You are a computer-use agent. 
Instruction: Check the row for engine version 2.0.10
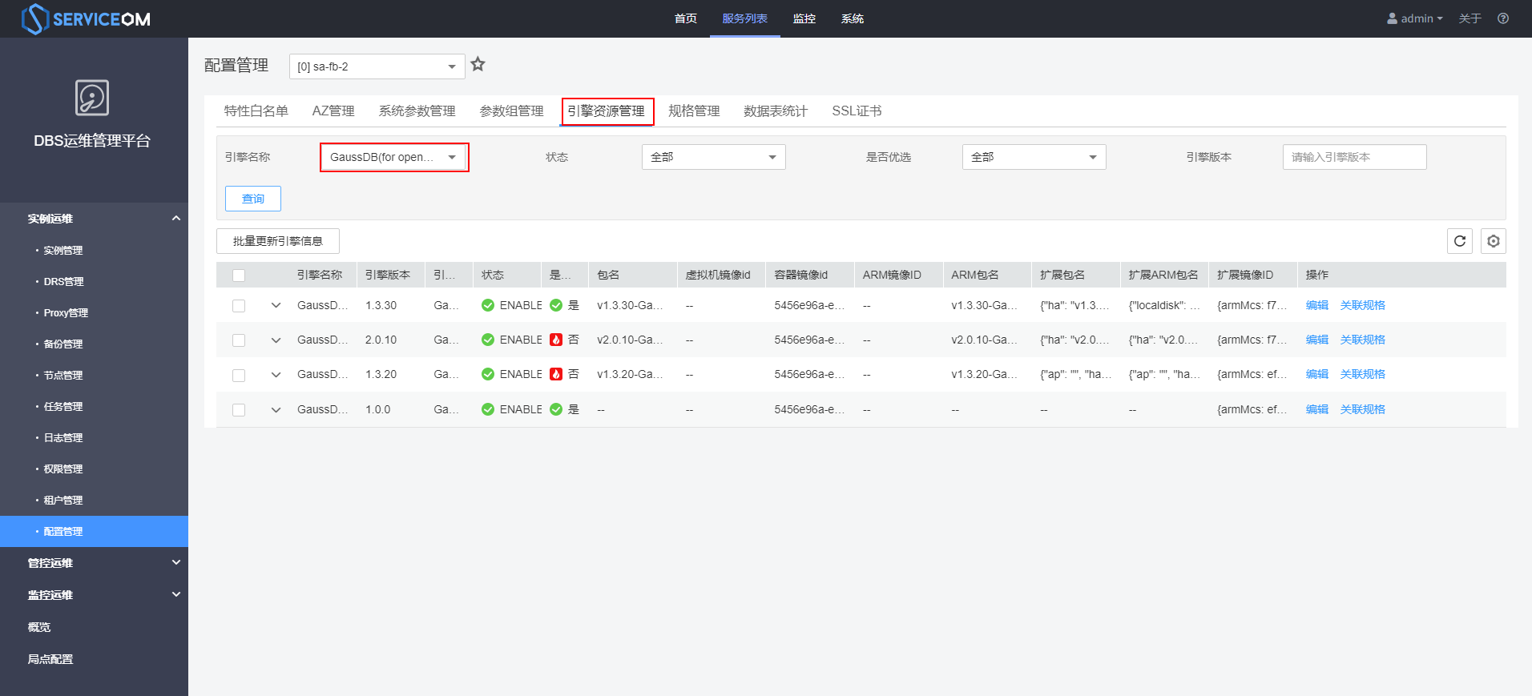coord(239,340)
